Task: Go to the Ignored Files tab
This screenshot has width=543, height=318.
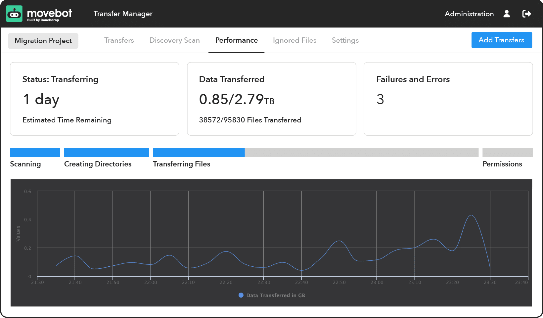Action: pyautogui.click(x=294, y=40)
